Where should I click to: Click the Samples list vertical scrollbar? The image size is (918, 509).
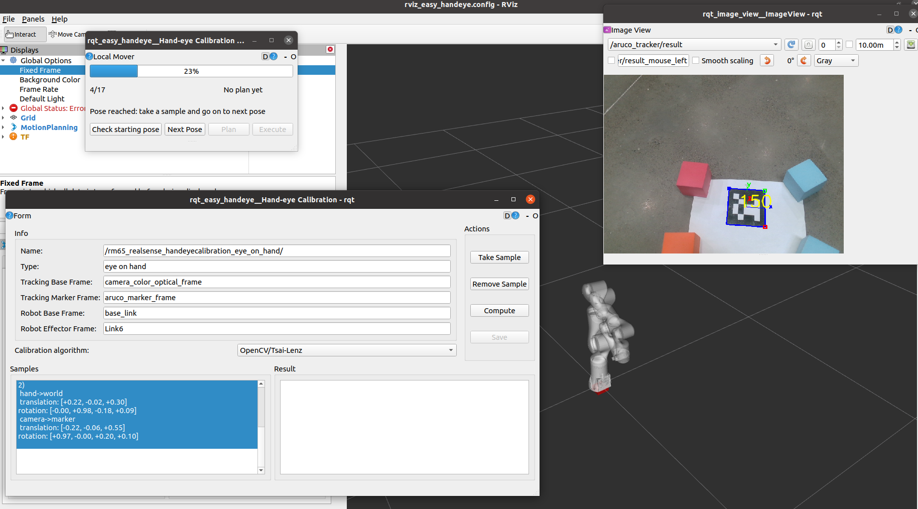tap(261, 427)
